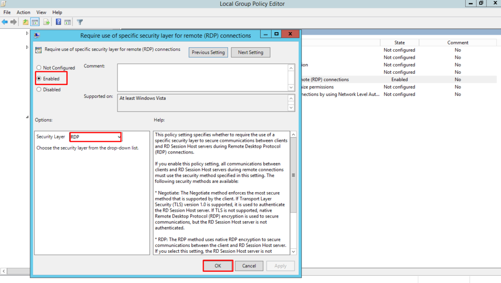
Task: Click the State column header
Action: [x=399, y=43]
